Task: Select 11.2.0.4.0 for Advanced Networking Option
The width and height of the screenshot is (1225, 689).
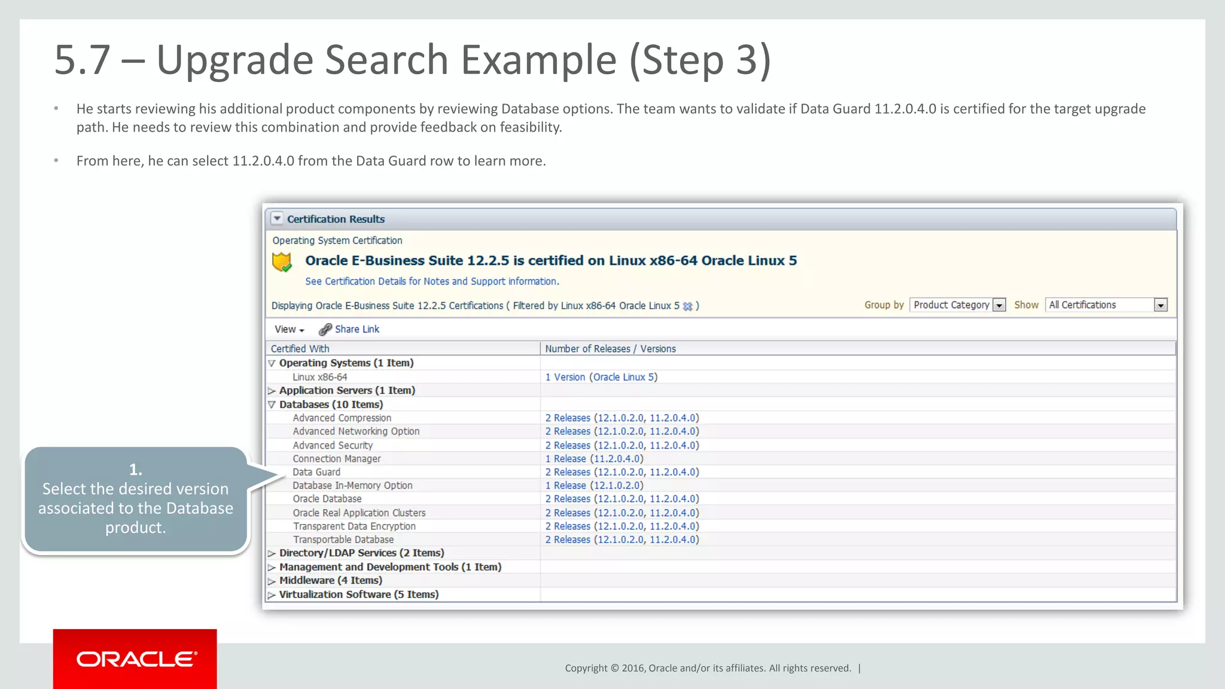Action: (x=673, y=431)
